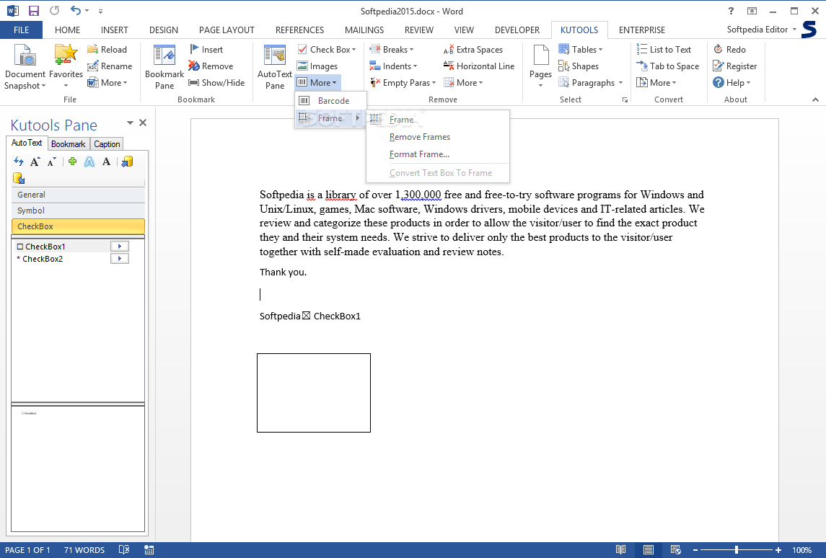Expand the Empty Paras dropdown
This screenshot has width=826, height=558.
403,83
